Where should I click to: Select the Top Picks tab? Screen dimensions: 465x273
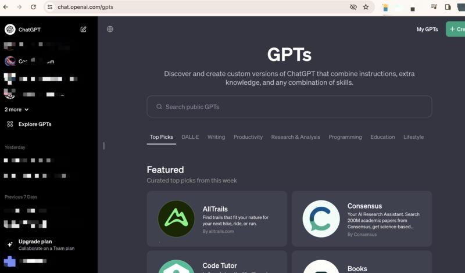click(x=162, y=137)
